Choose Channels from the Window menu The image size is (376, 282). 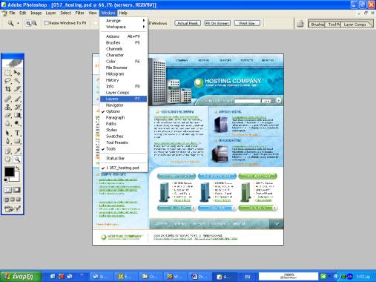(x=123, y=49)
